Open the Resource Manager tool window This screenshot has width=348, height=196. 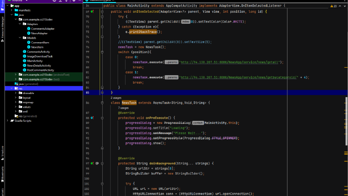[3, 29]
